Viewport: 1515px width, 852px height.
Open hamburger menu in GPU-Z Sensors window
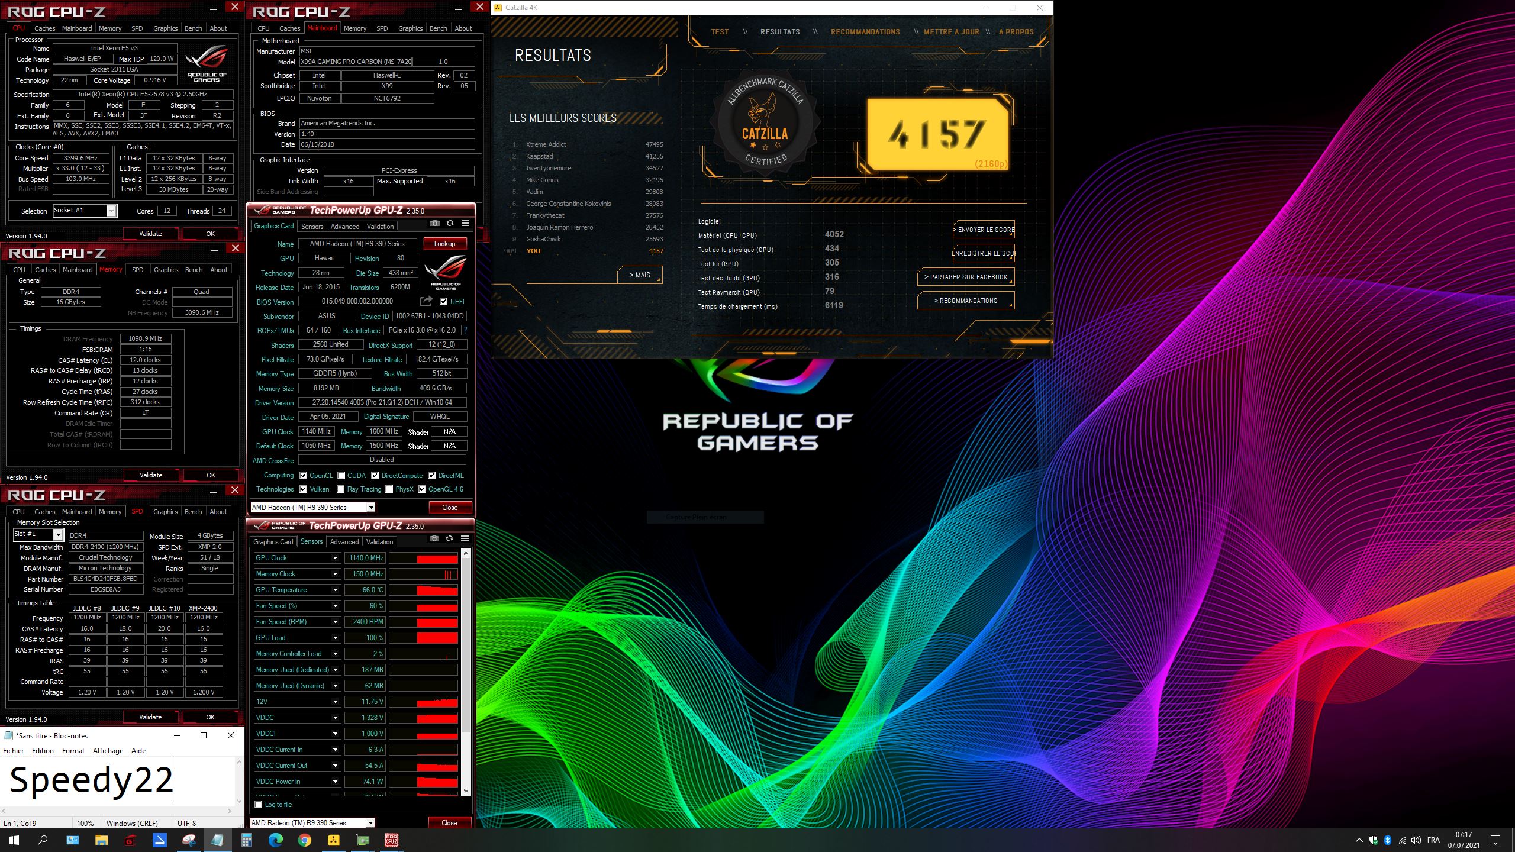[x=465, y=539]
